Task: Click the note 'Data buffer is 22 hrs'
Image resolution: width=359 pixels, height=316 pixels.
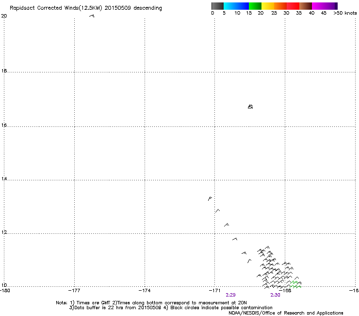Action: click(x=99, y=308)
